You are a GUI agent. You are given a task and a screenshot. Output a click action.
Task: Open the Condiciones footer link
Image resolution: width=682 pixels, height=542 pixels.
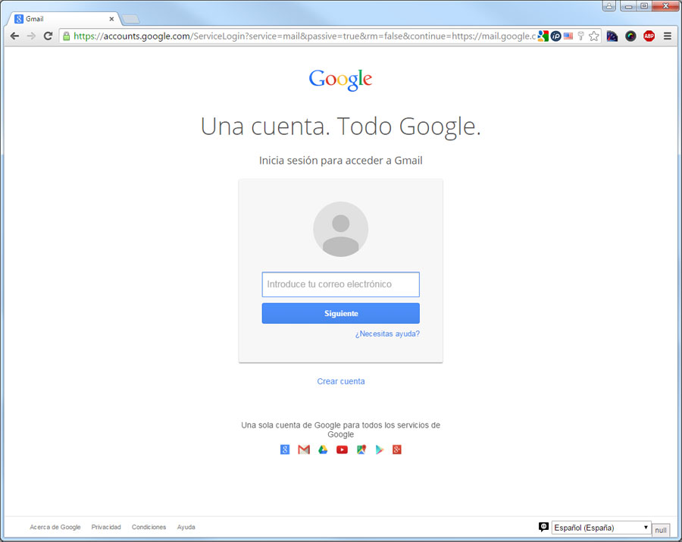pyautogui.click(x=149, y=527)
